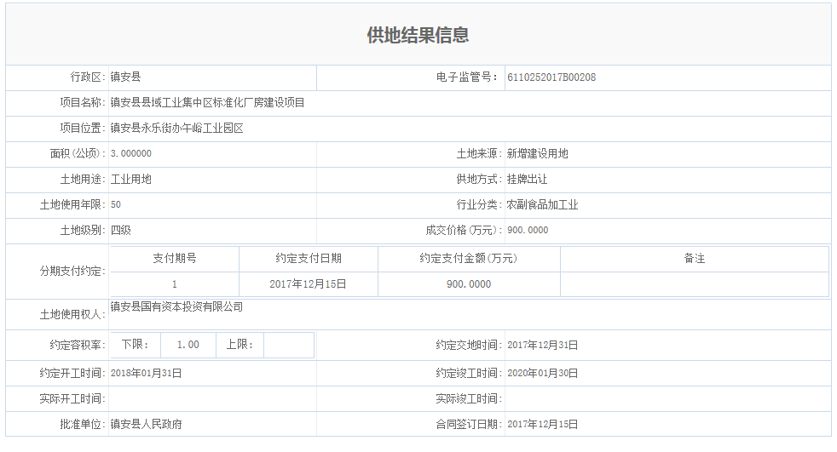
Task: Click the 分期支付约定 field label
Action: [x=72, y=272]
